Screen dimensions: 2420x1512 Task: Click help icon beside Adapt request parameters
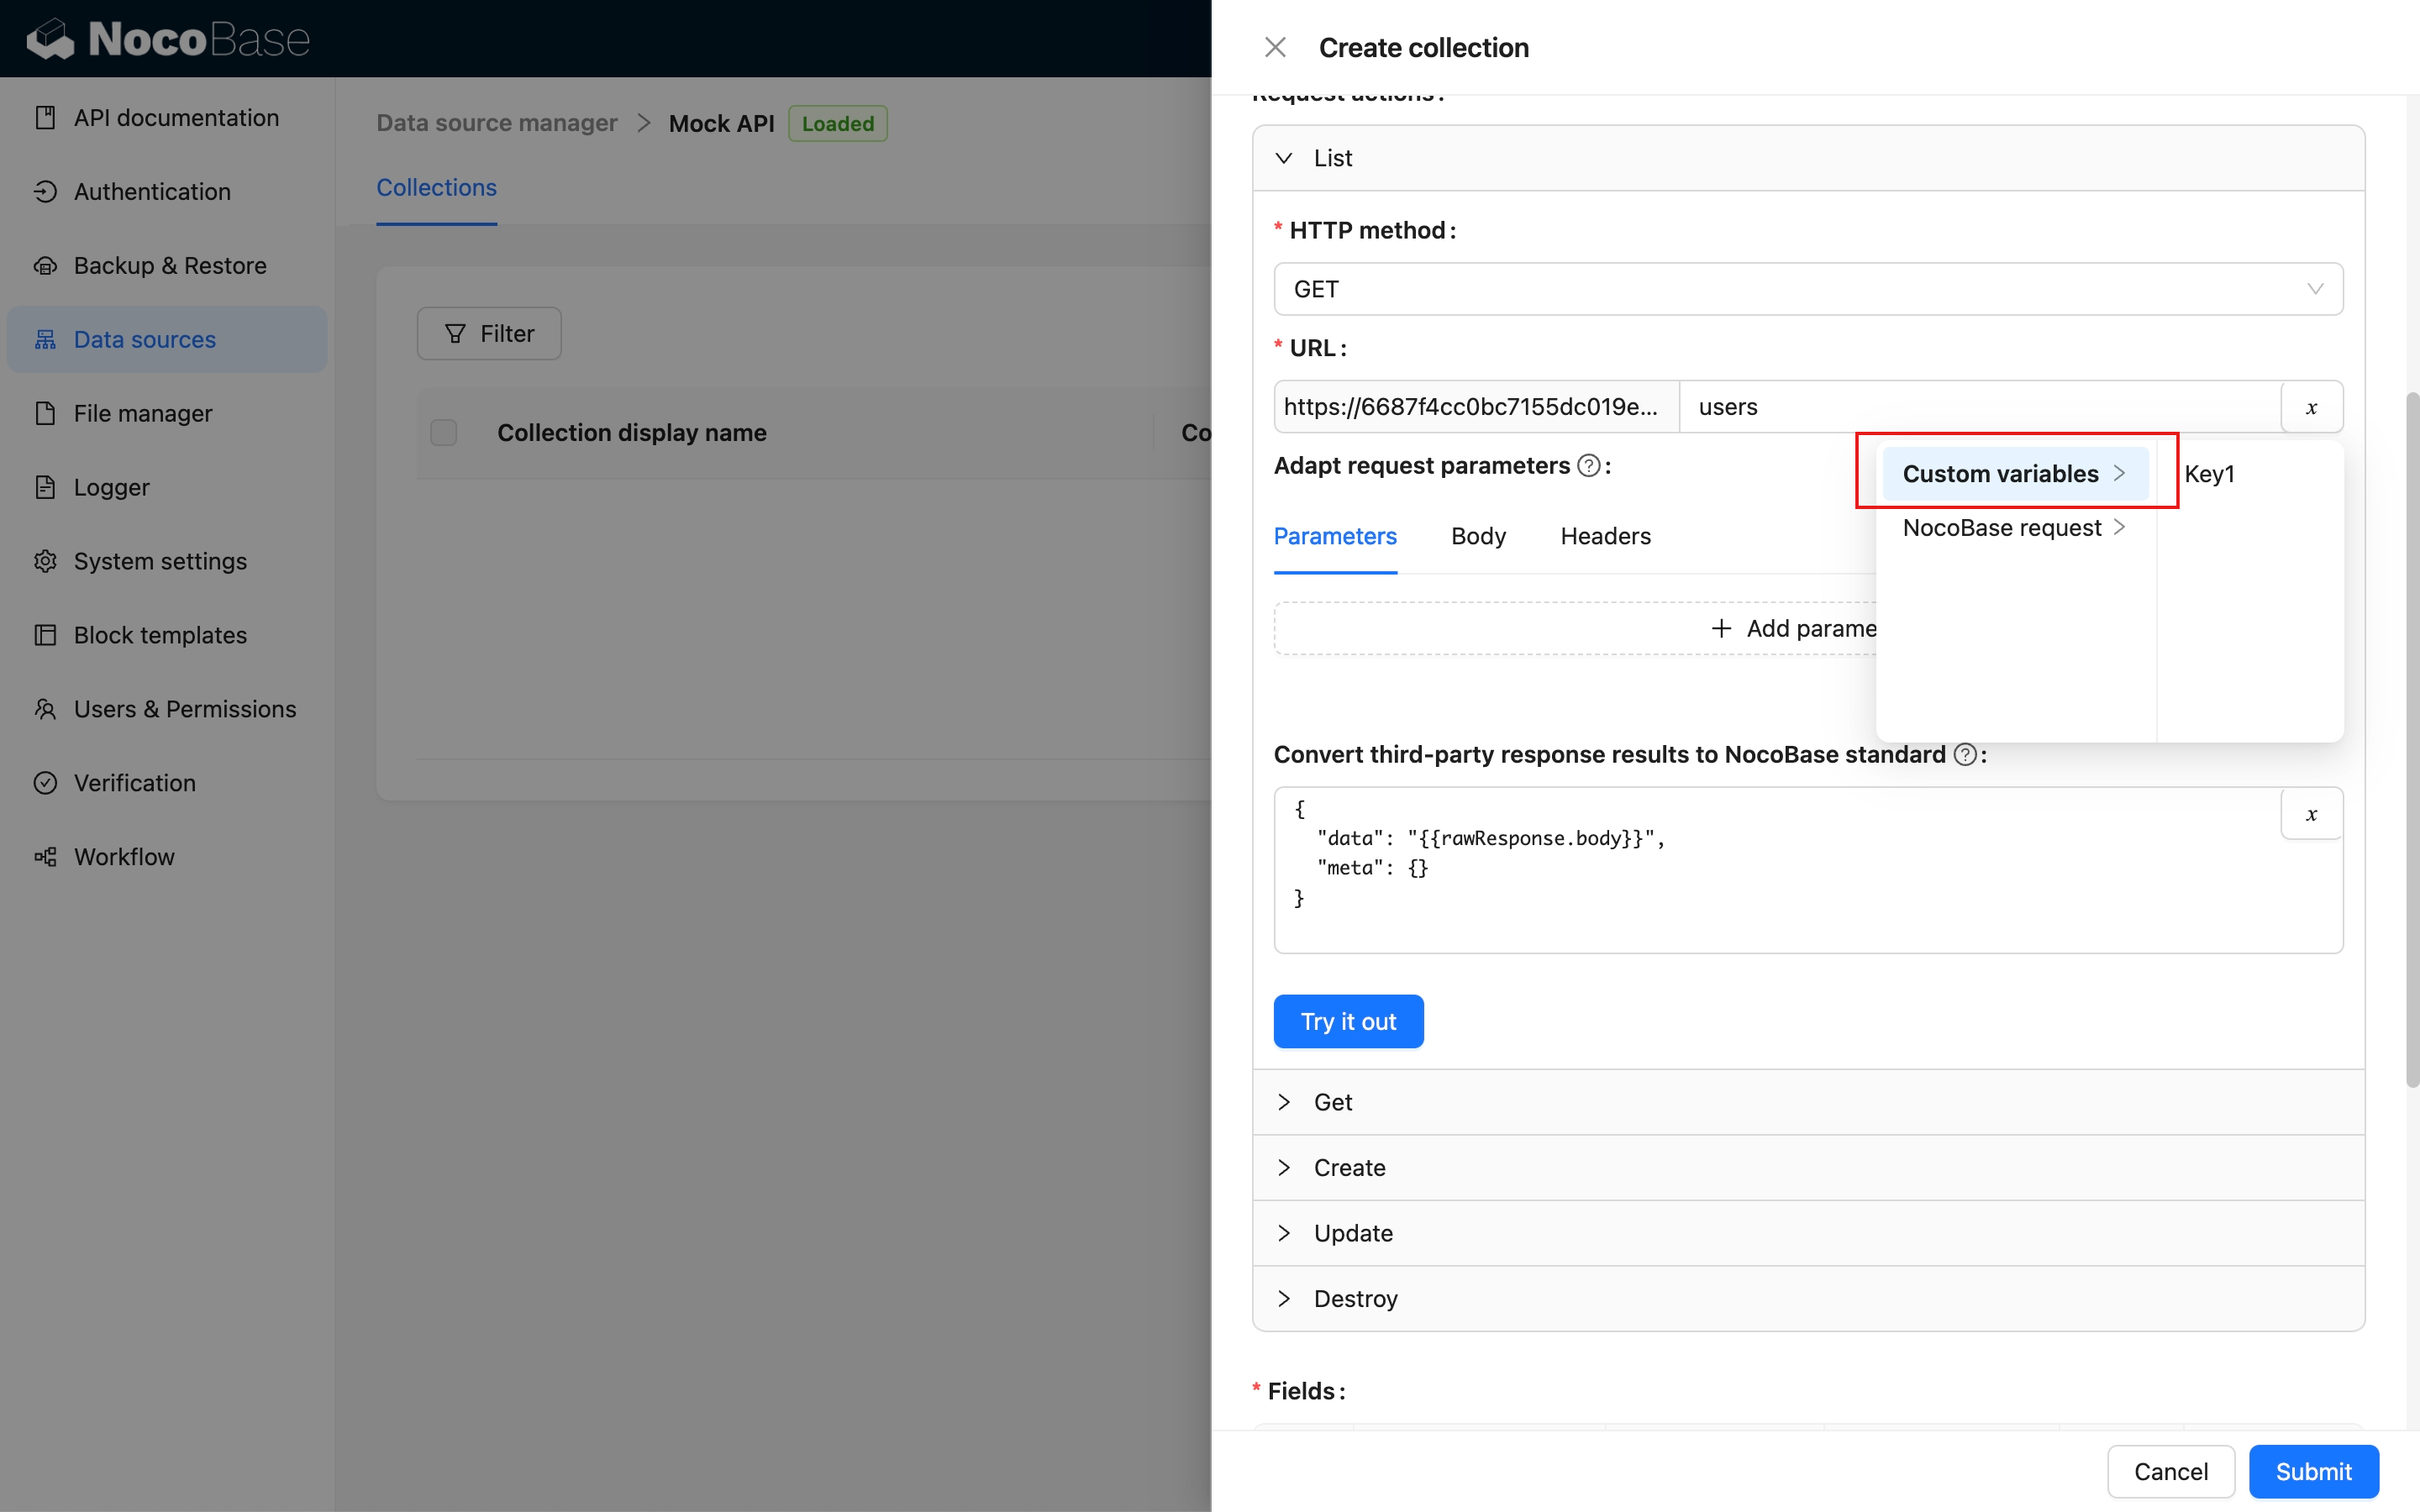[x=1588, y=466]
